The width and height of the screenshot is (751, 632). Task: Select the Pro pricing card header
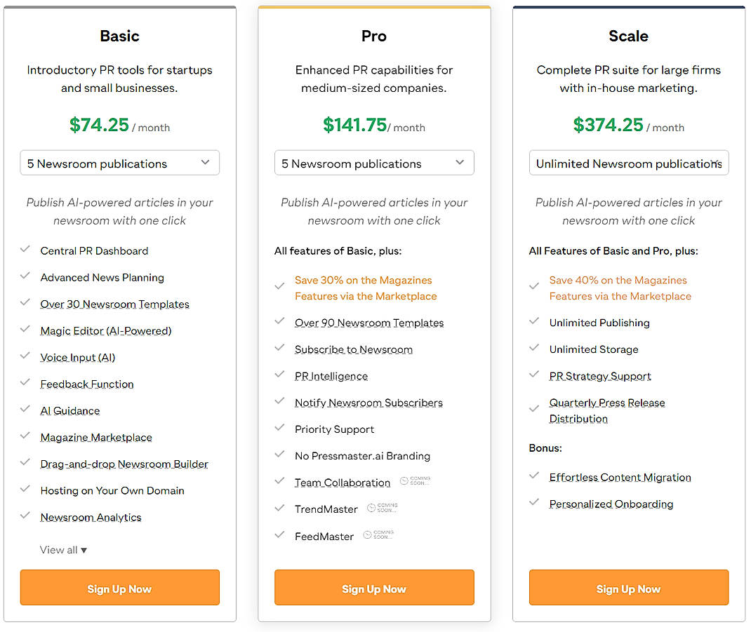[x=373, y=36]
